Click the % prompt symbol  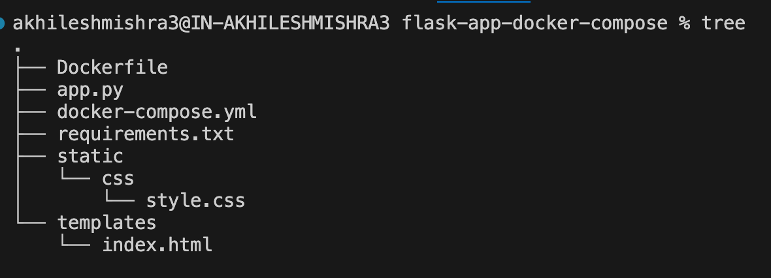coord(685,23)
